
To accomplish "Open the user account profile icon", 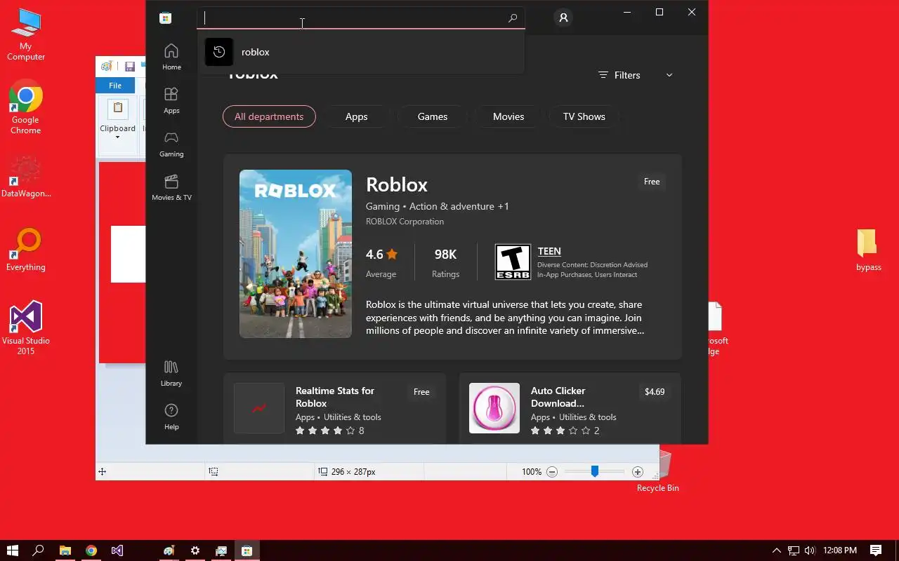I will (563, 18).
